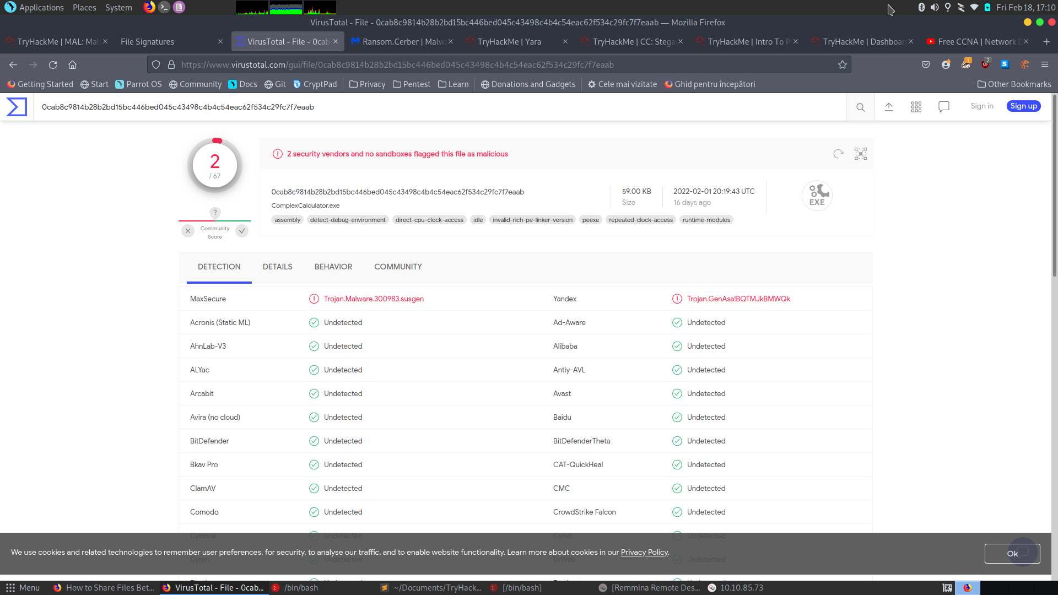1058x595 pixels.
Task: Open the Pentest bookmarks folder
Action: click(411, 84)
